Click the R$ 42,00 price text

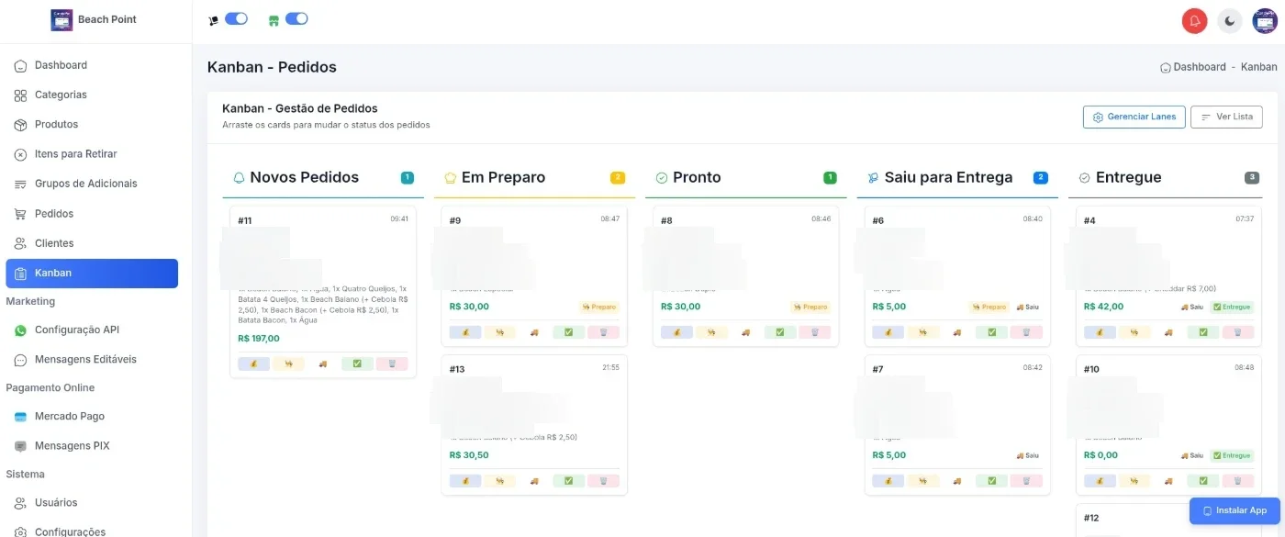tap(1103, 307)
